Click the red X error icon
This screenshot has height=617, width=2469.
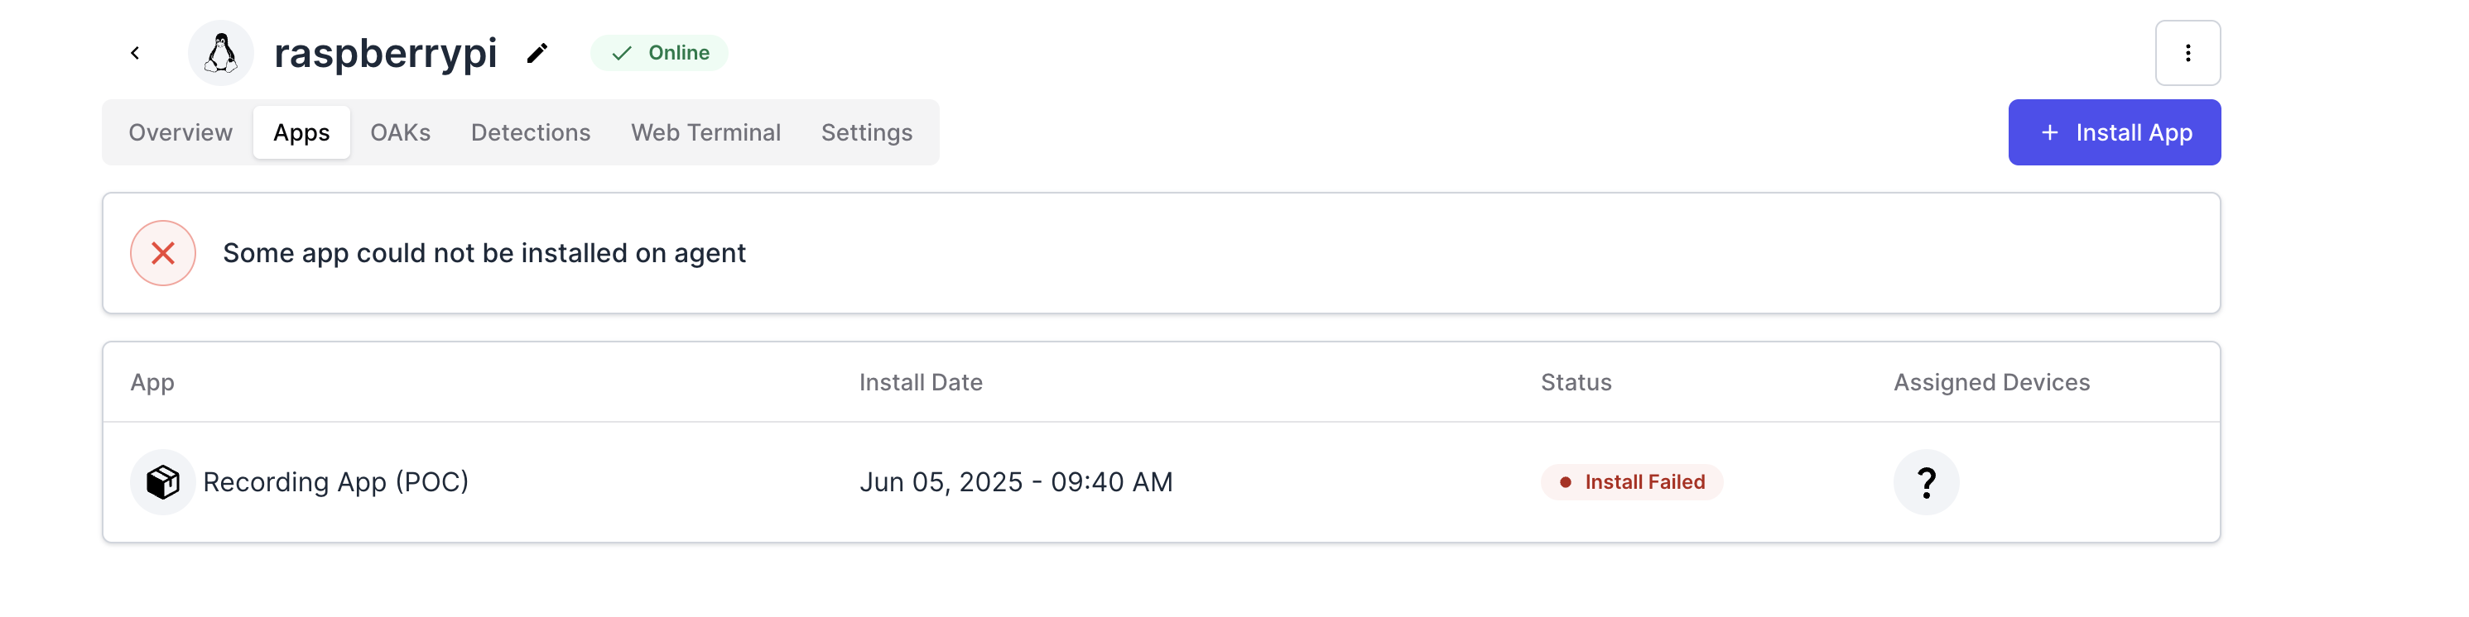pos(163,253)
